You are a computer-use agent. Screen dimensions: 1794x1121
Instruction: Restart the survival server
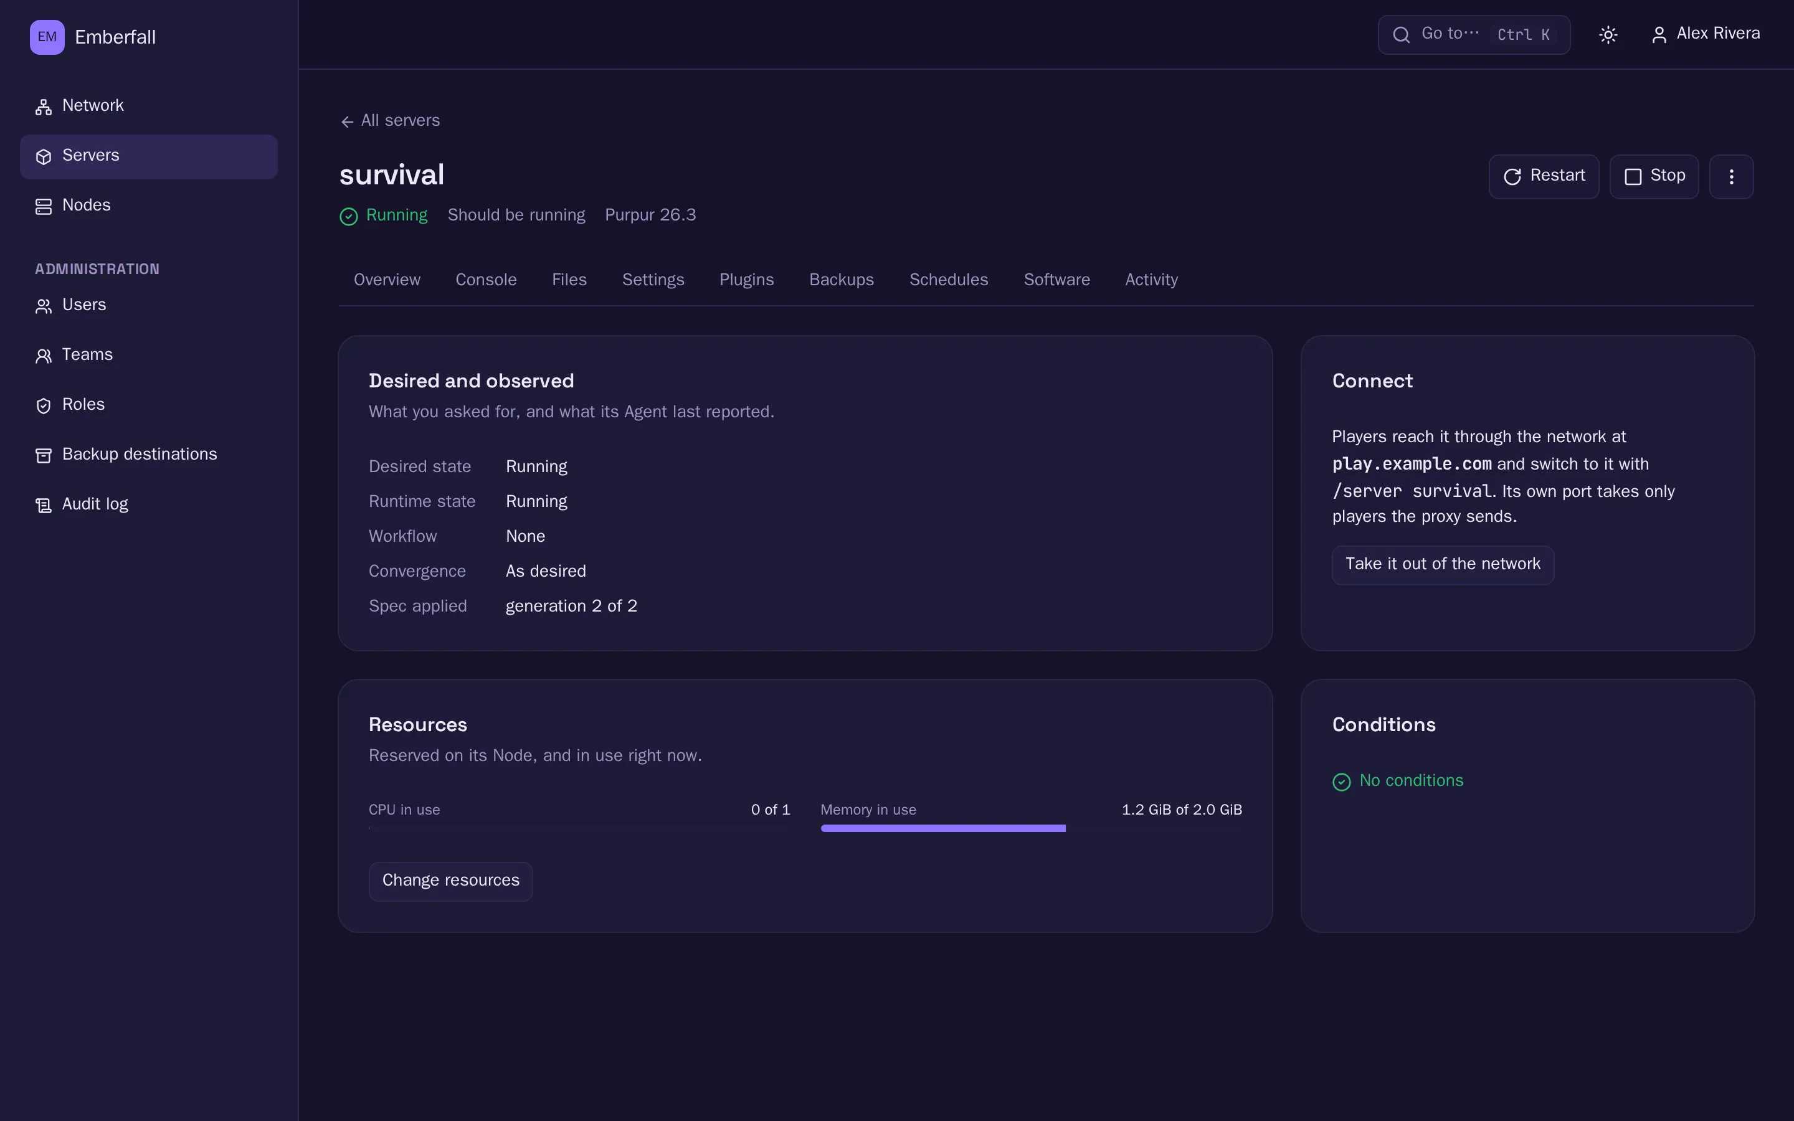tap(1544, 176)
